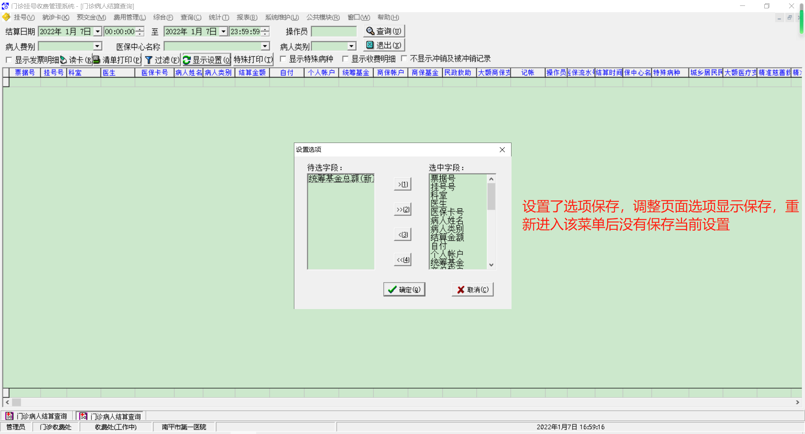Open the 费用管理(L) menu
This screenshot has width=805, height=434.
[130, 17]
